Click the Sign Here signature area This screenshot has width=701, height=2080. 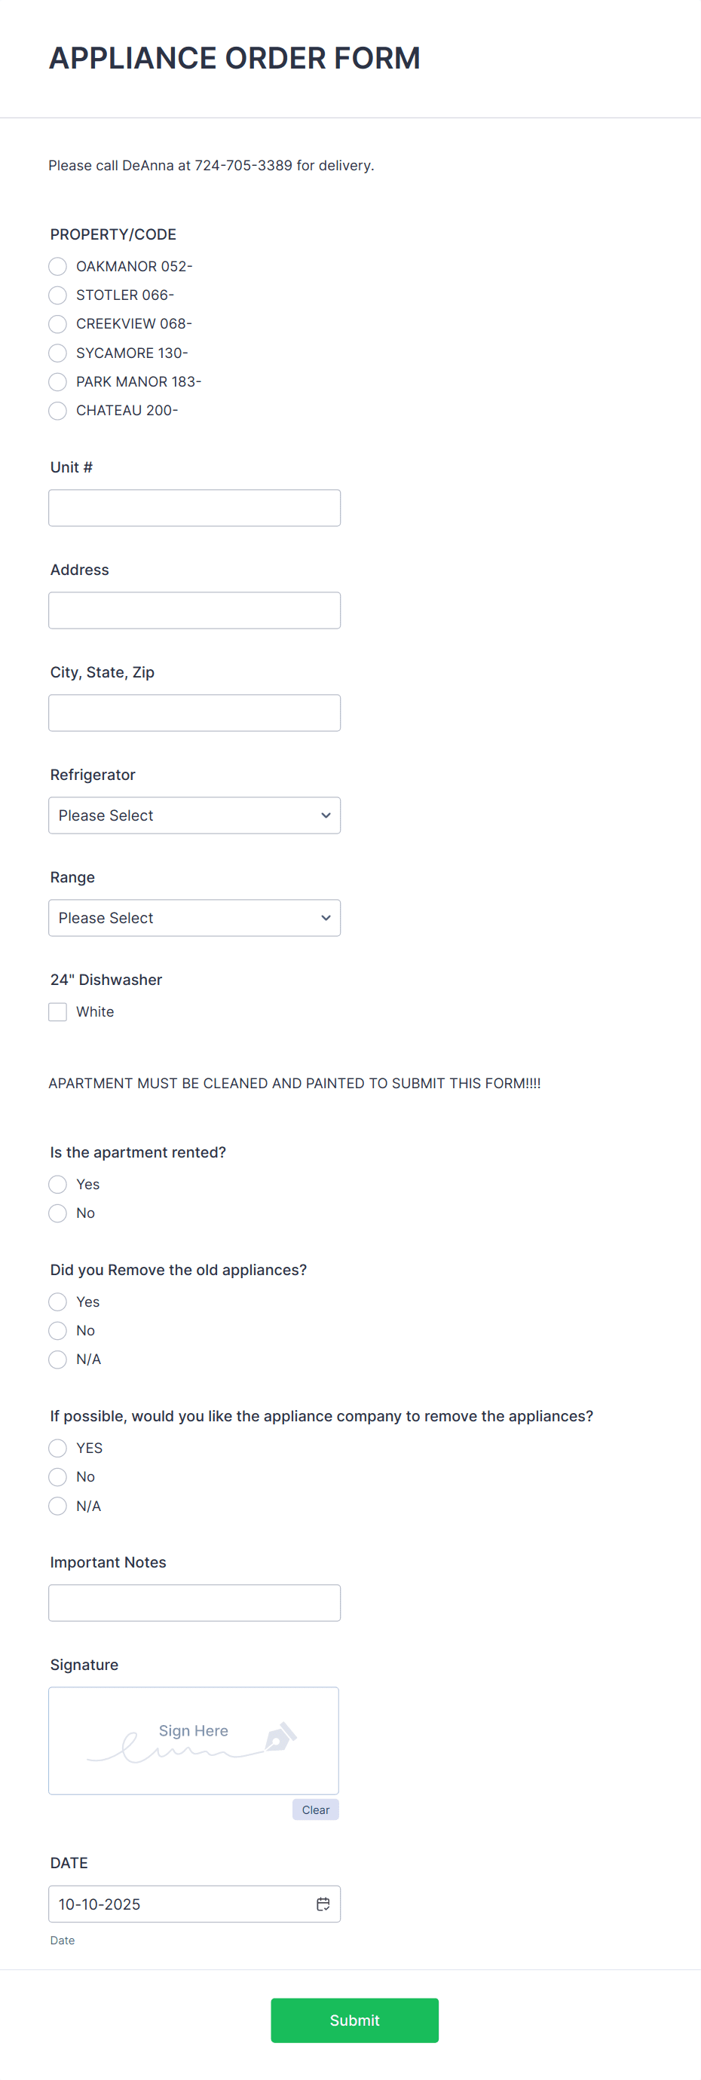[193, 1740]
